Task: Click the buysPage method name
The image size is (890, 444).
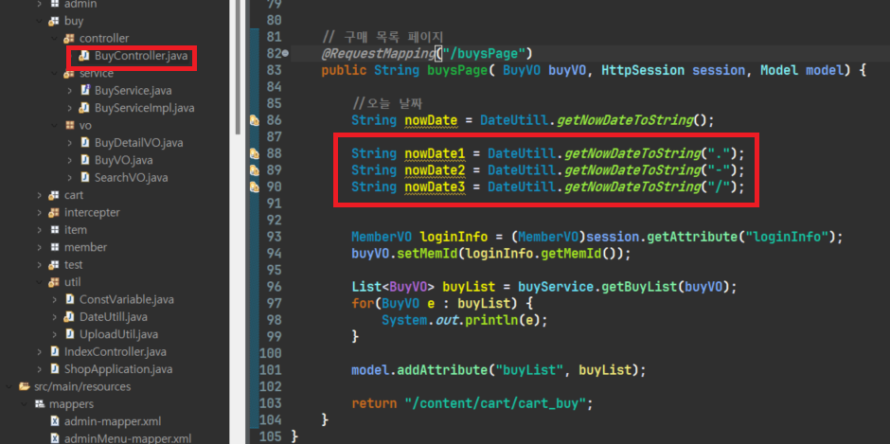Action: pyautogui.click(x=457, y=71)
